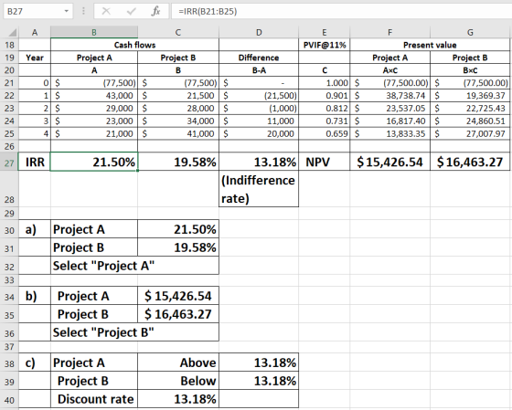Click the 13.18% cell in row 27
512x410 pixels.
[x=259, y=162]
